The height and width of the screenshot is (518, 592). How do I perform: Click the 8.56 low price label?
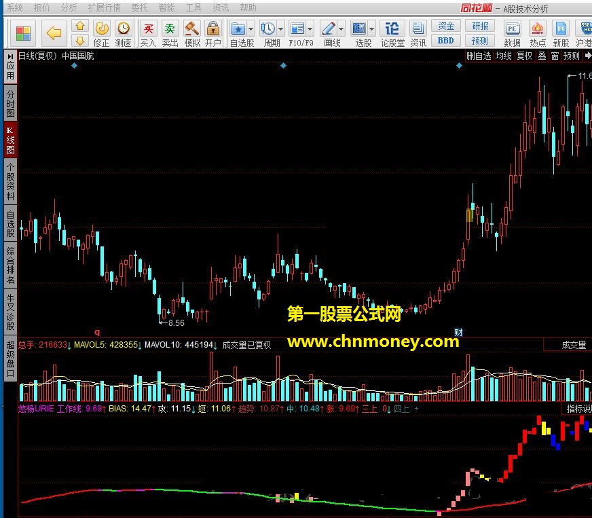(176, 323)
